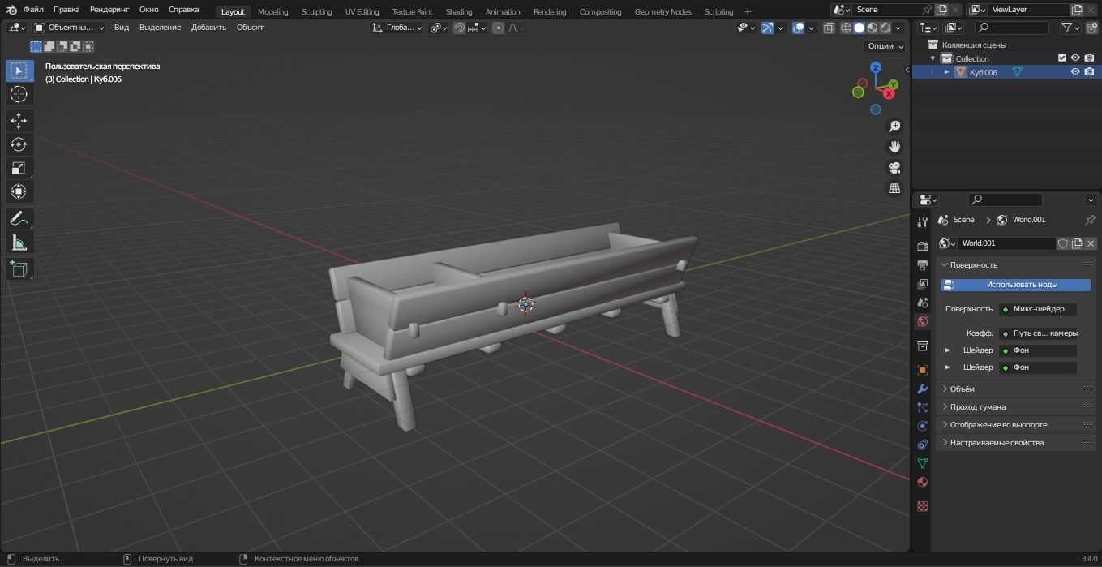Screen dimensions: 1102x567
Task: Toggle proportional editing
Action: pos(498,28)
